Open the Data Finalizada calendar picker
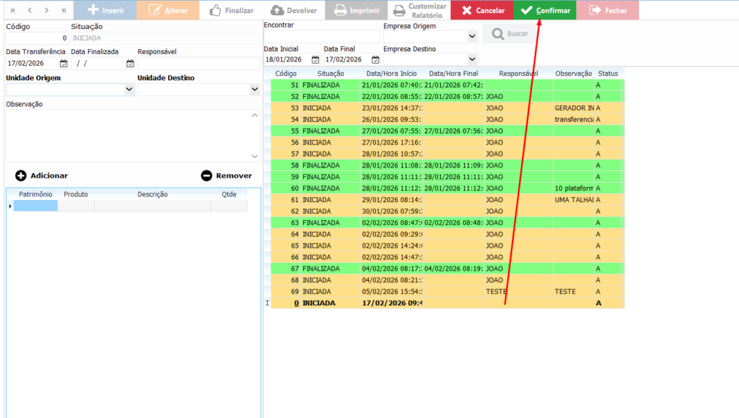 [x=130, y=64]
